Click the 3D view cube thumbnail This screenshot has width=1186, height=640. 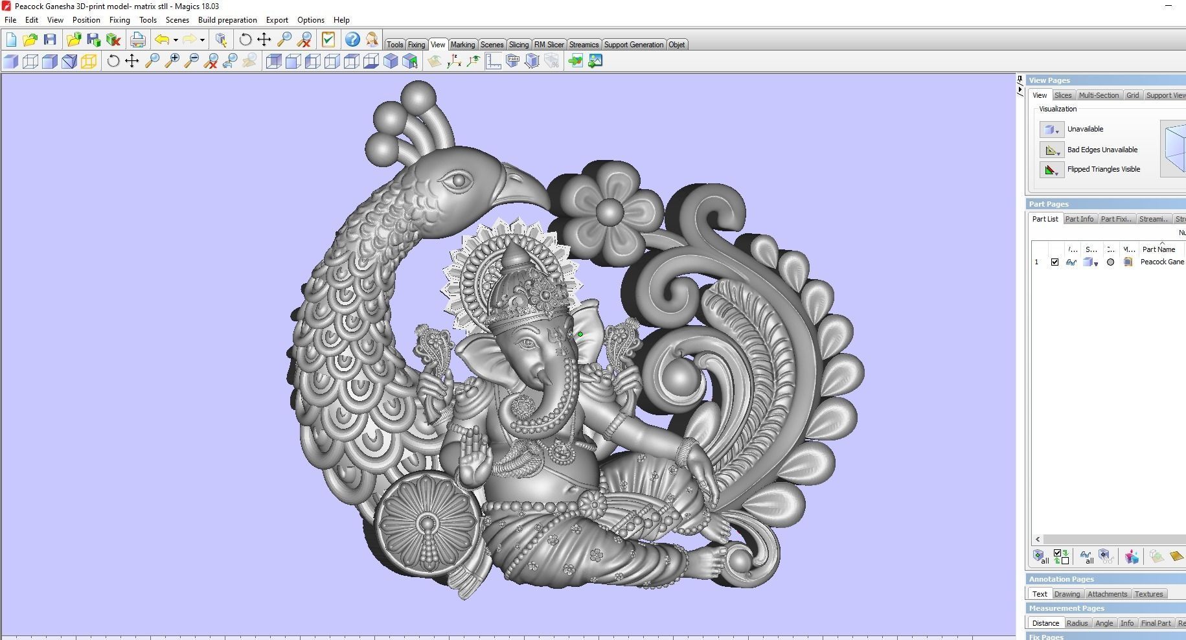click(1173, 148)
